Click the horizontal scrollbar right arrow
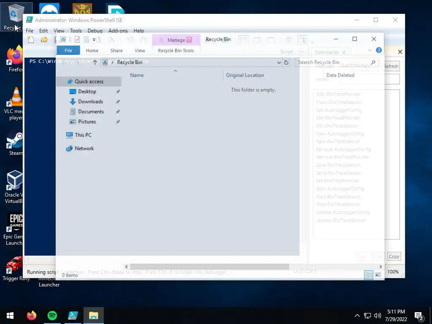 click(x=381, y=267)
